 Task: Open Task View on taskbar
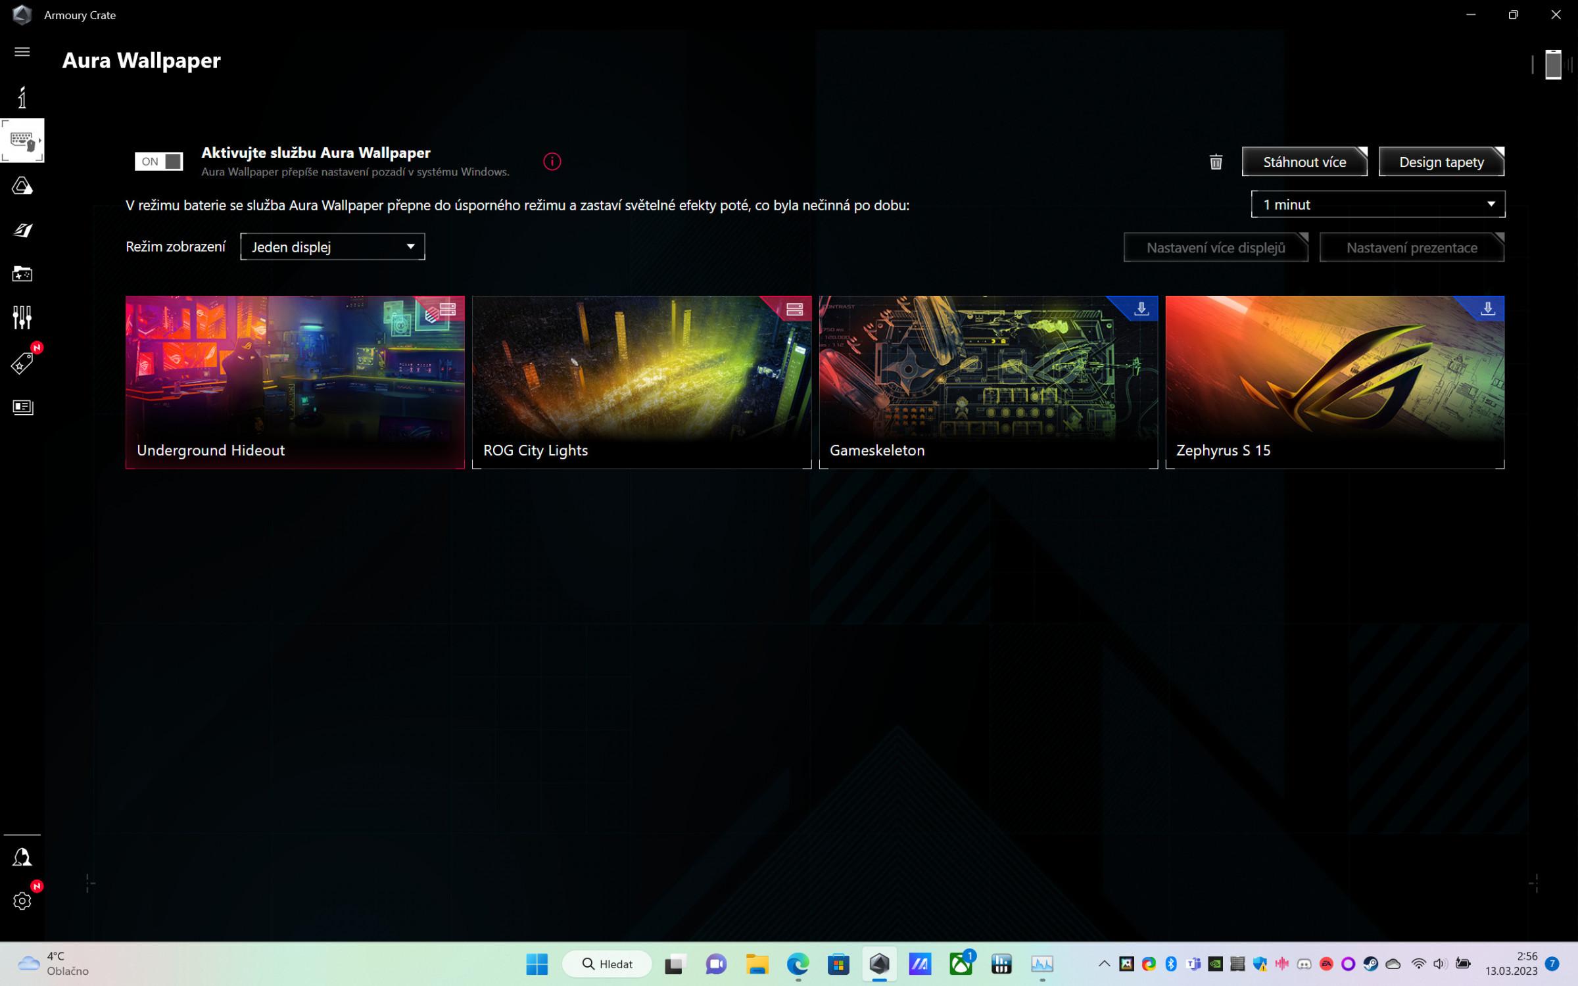[675, 964]
